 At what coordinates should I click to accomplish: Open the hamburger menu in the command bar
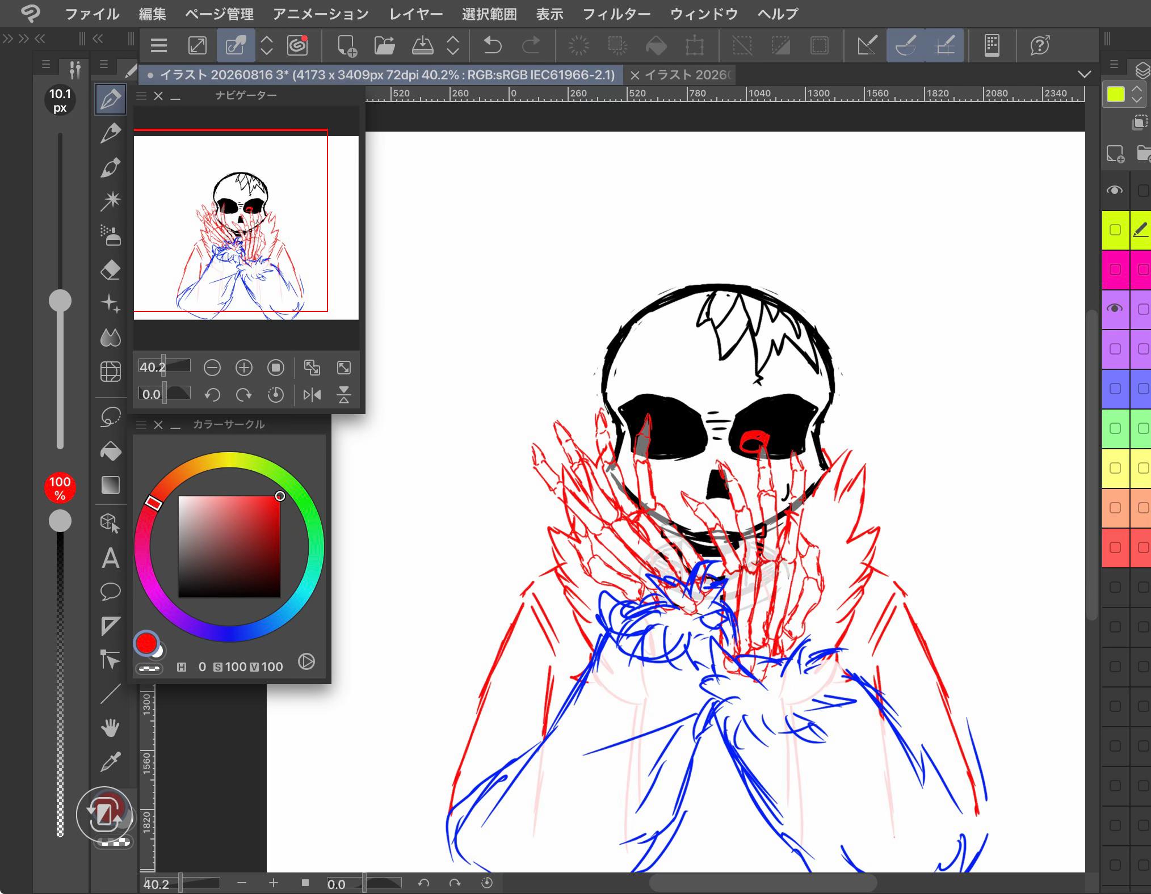(159, 45)
